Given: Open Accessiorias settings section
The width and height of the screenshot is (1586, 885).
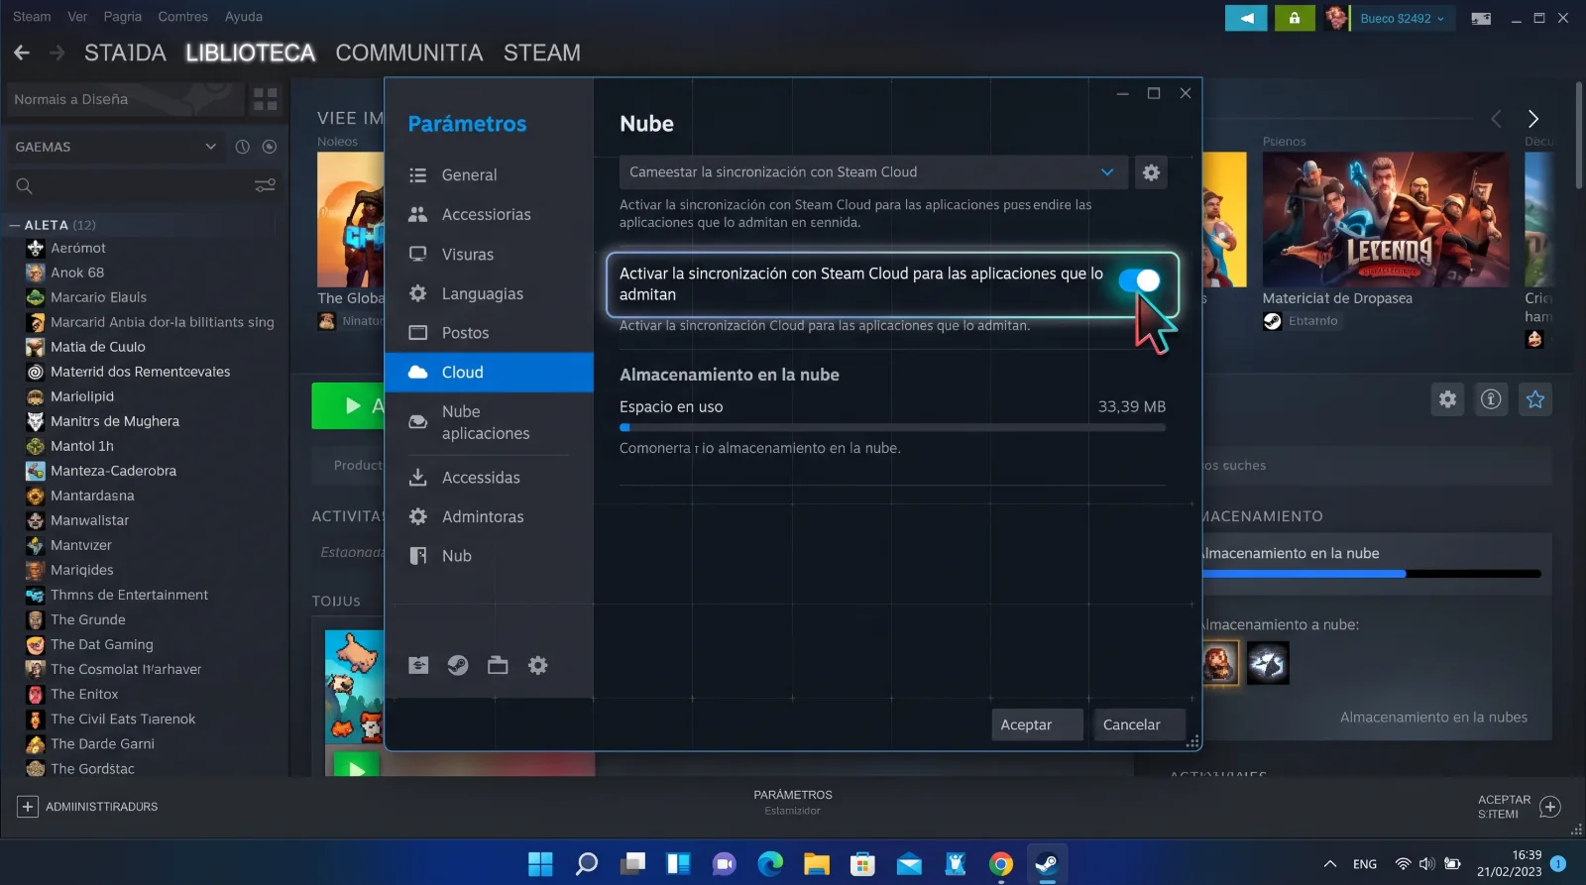Looking at the screenshot, I should (x=489, y=215).
